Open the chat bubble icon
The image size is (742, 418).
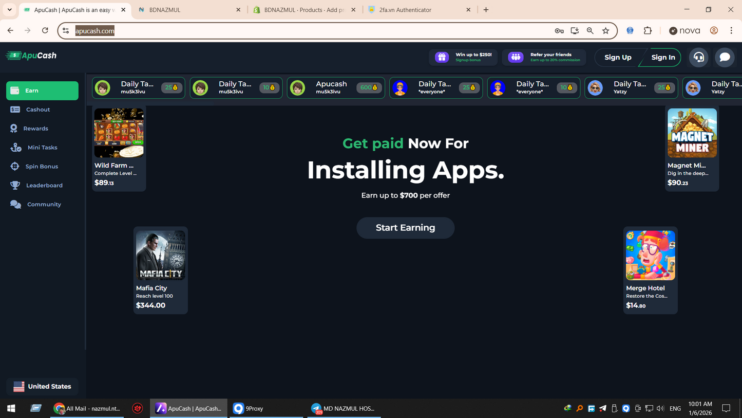pos(725,57)
